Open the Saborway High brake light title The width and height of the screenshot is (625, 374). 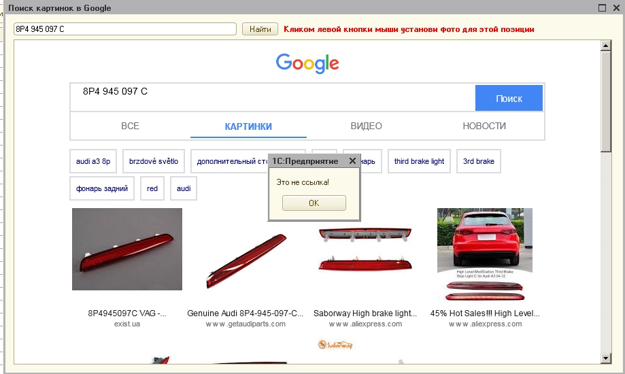tap(365, 313)
